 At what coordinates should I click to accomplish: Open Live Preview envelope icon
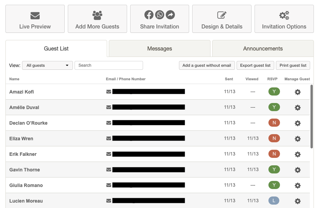(35, 16)
